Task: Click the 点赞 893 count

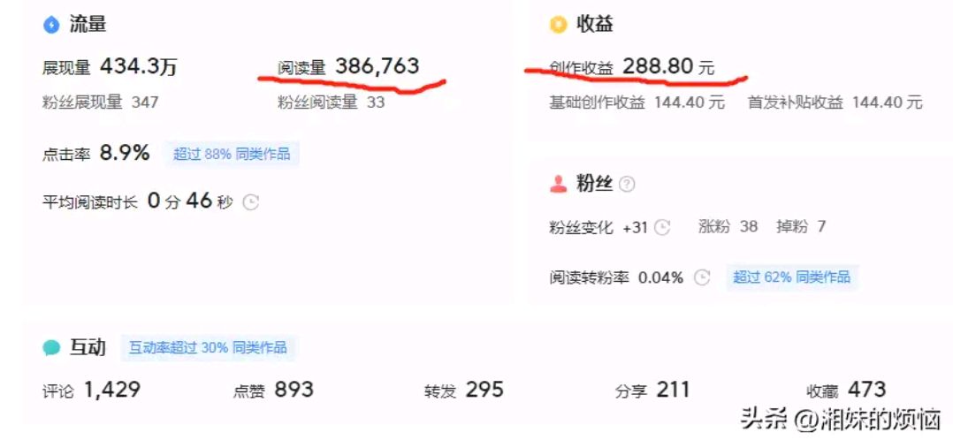Action: 273,390
